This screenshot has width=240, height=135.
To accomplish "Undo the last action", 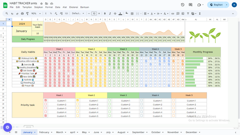I will click(12, 13).
